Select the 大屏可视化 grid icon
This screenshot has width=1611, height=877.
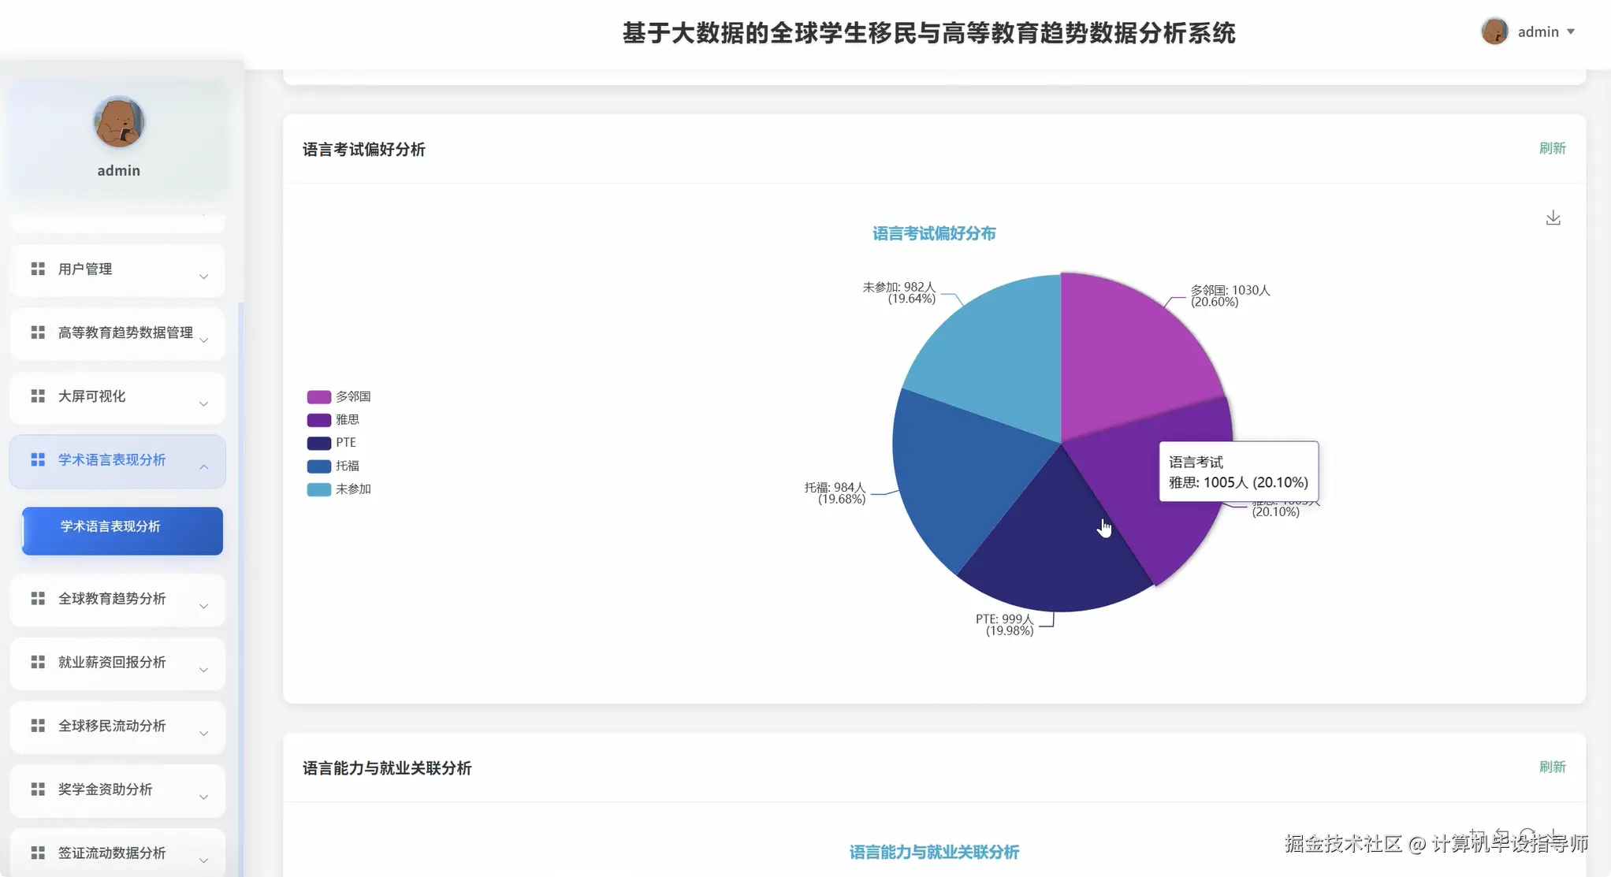[37, 396]
